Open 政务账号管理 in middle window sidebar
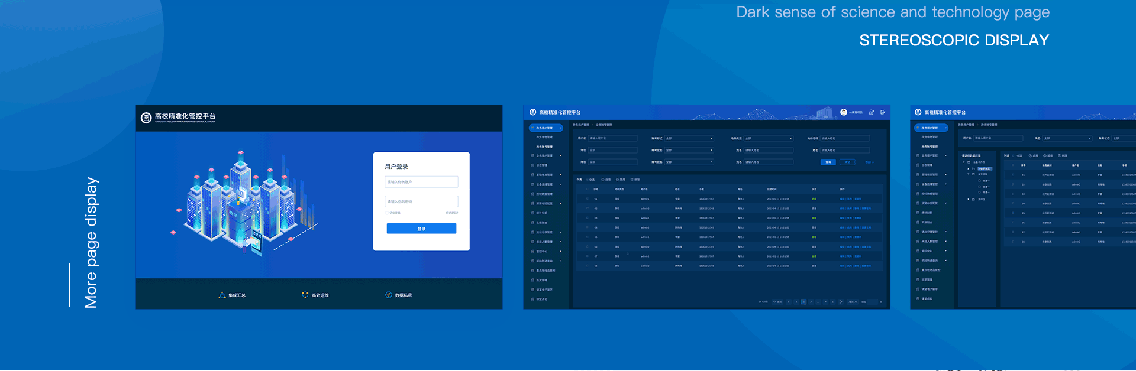 (x=544, y=147)
